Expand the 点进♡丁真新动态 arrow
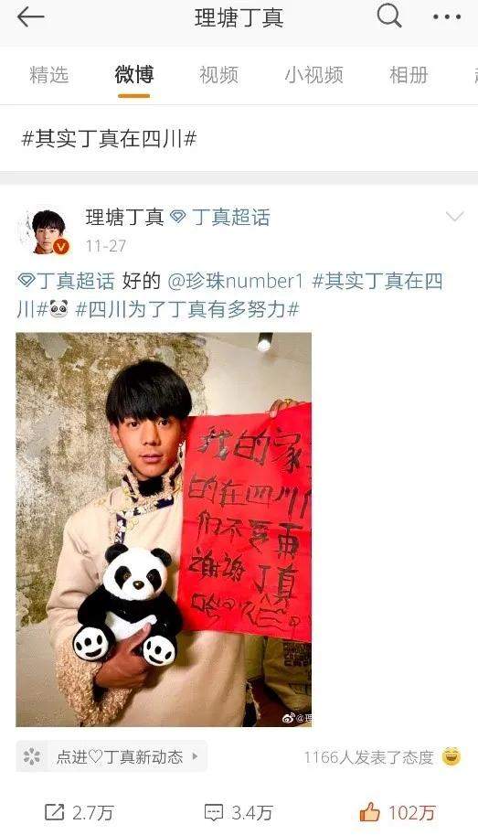The width and height of the screenshot is (478, 835). pos(196,756)
